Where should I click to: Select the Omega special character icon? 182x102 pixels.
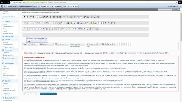click(x=78, y=23)
